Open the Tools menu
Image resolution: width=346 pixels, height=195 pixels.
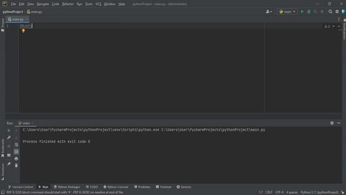(x=89, y=4)
